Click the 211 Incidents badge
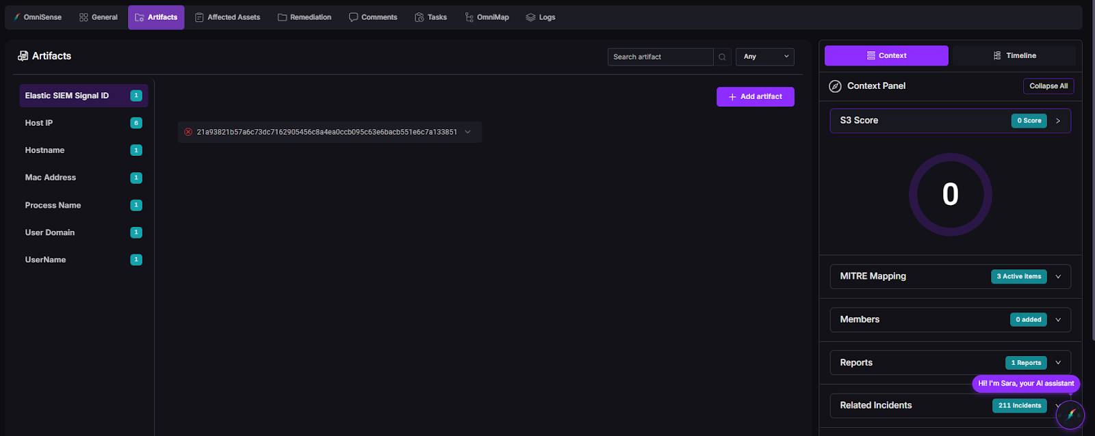This screenshot has width=1095, height=436. coord(1019,405)
